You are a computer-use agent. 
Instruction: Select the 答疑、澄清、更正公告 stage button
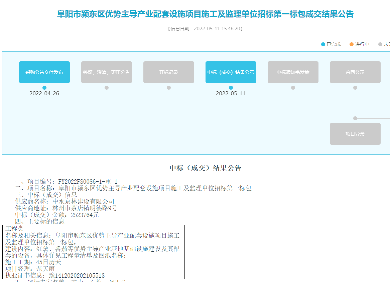(107, 72)
